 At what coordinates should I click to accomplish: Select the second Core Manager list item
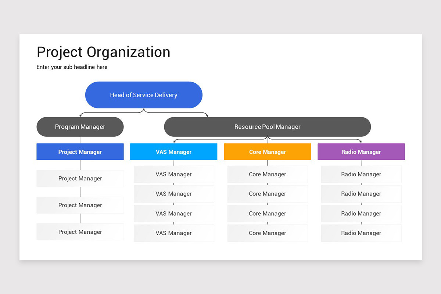267,194
